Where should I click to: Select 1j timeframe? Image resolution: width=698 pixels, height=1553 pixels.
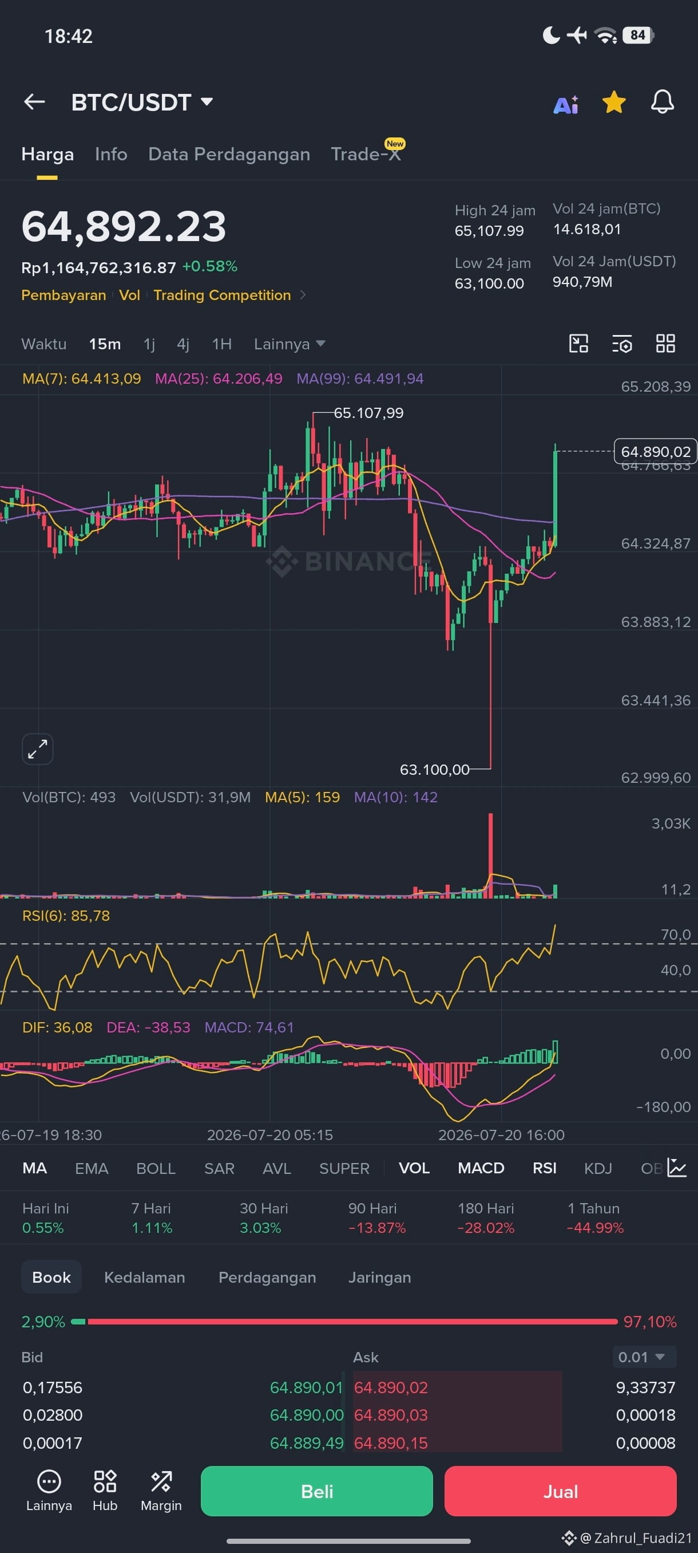[x=149, y=344]
